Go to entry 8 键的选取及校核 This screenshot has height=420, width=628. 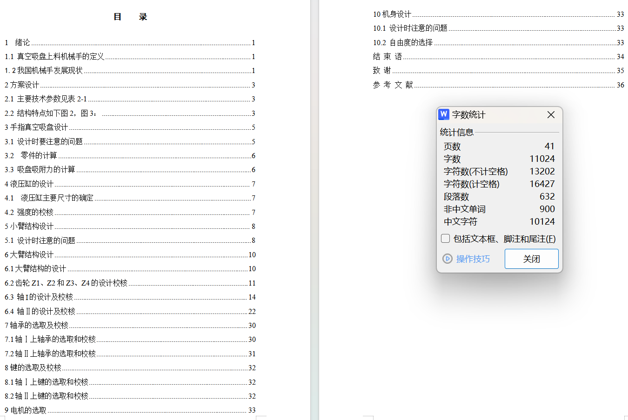pyautogui.click(x=130, y=367)
